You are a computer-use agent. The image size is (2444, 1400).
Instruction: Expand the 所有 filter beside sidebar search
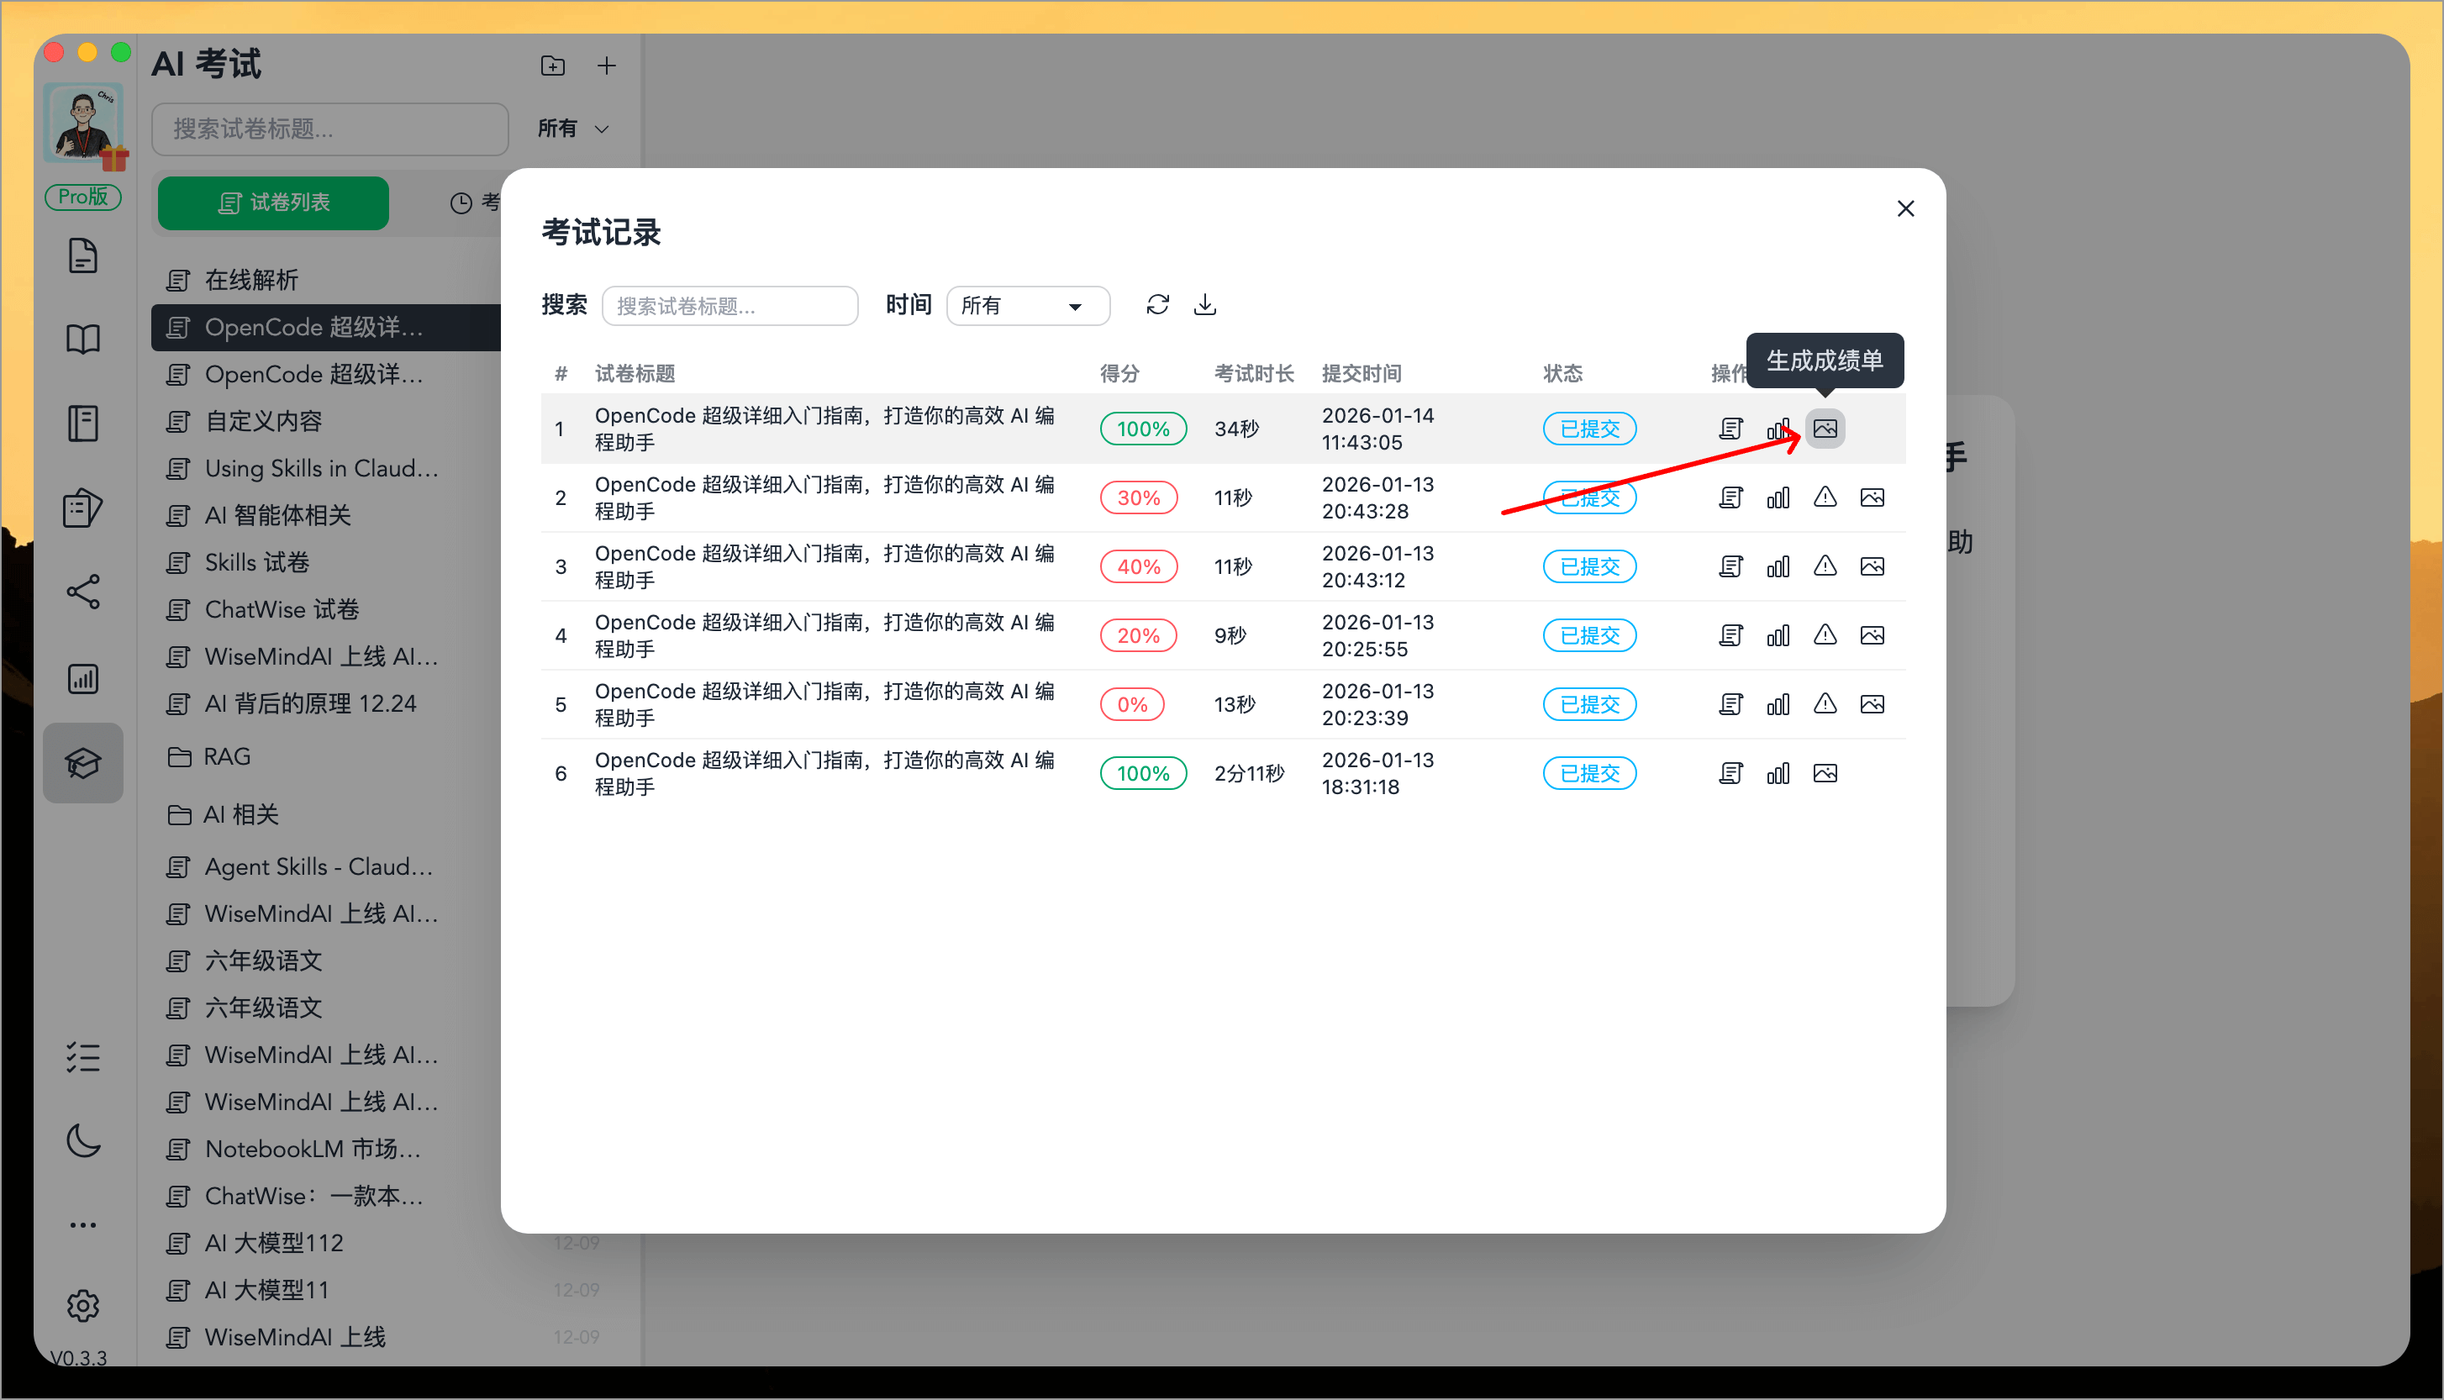(573, 129)
